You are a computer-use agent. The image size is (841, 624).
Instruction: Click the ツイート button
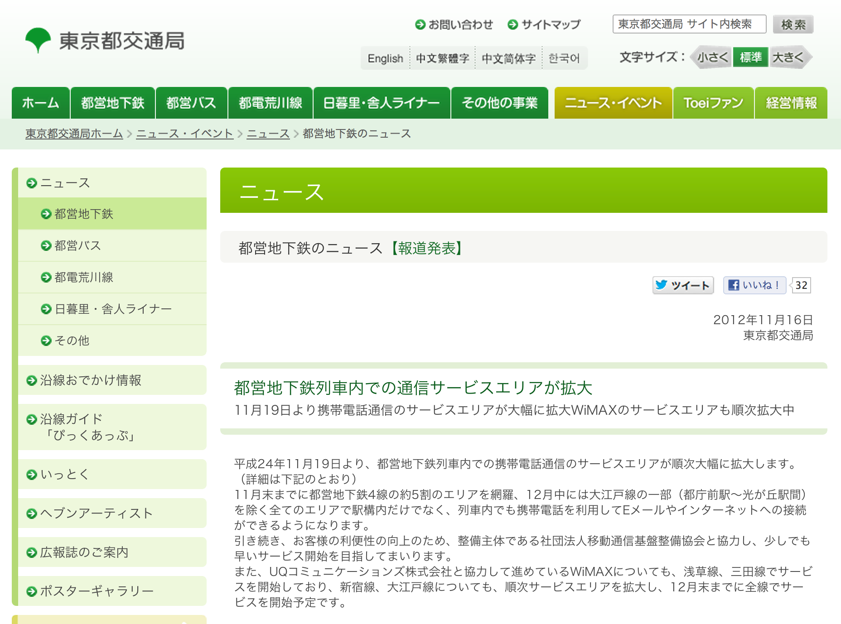coord(683,285)
